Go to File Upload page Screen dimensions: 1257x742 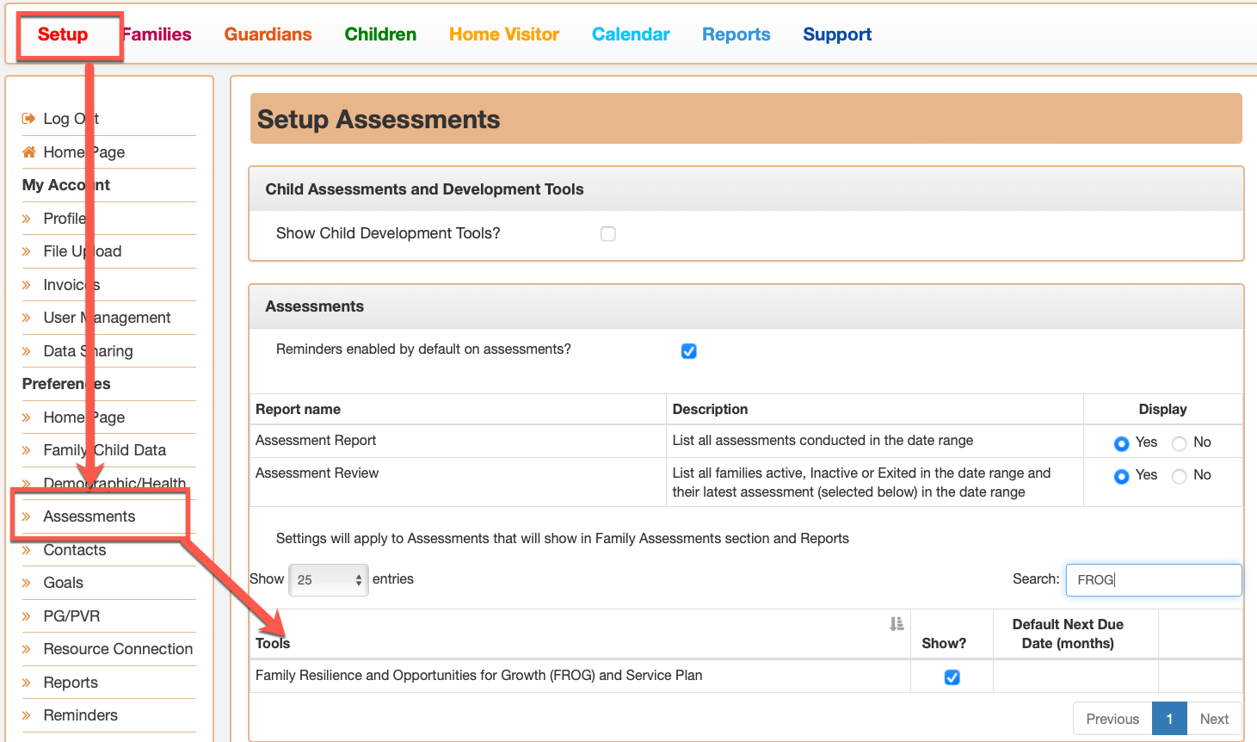(x=83, y=251)
